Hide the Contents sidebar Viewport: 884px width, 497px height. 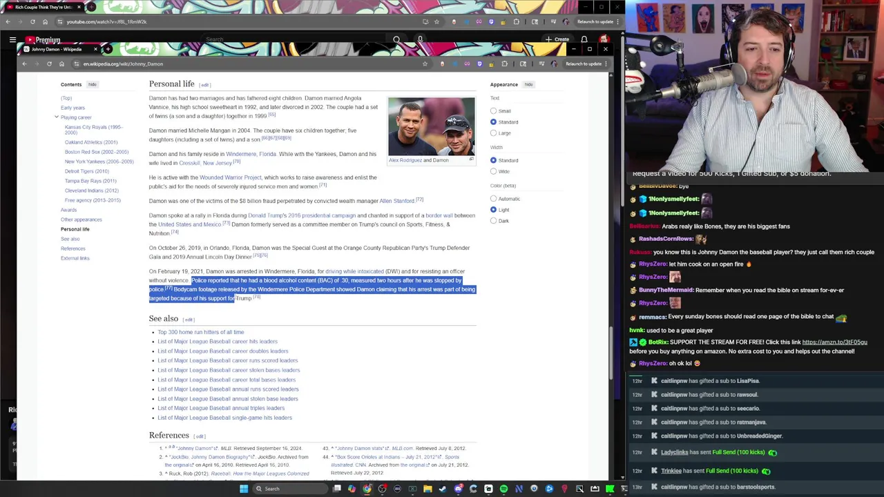(92, 84)
